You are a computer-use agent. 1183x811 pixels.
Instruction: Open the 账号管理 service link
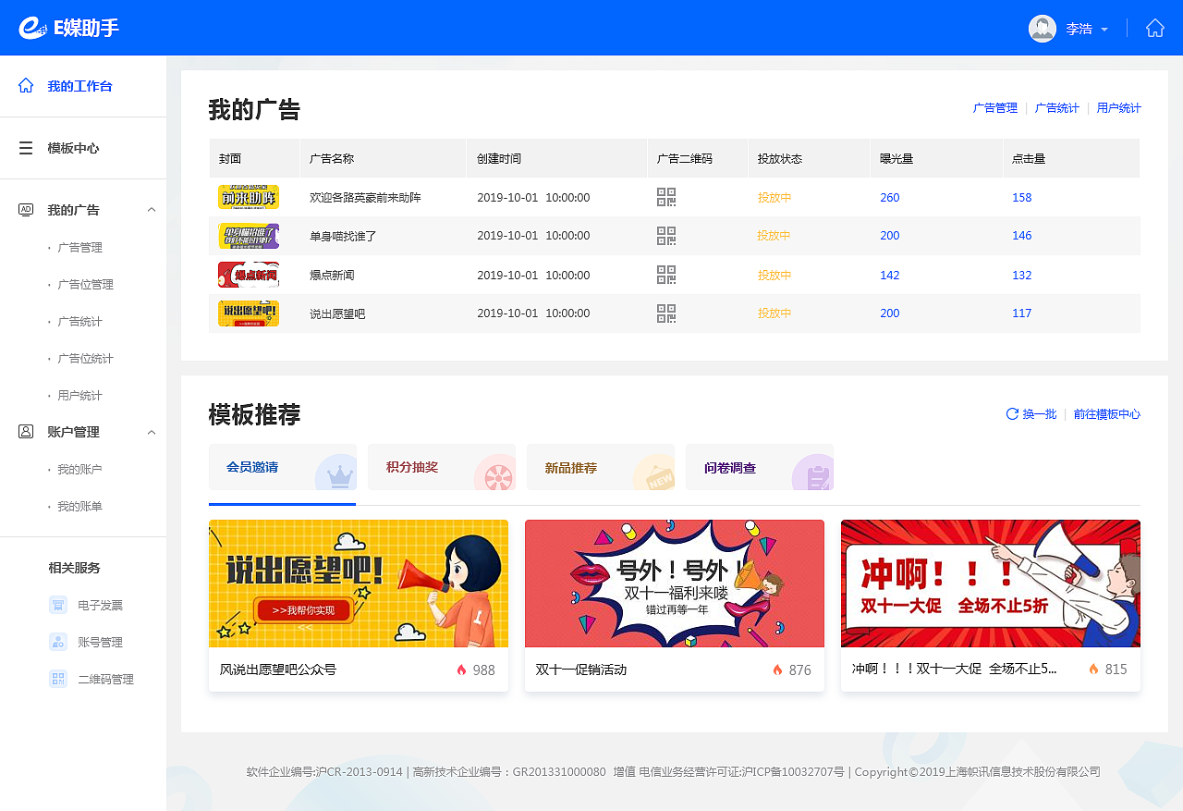tap(100, 643)
